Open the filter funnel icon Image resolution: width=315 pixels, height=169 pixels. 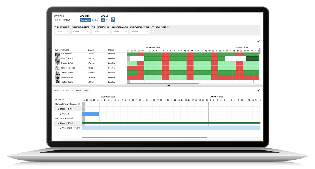point(113,20)
